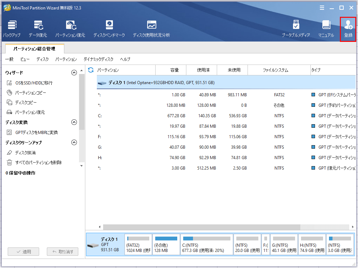The image size is (358, 268).
Task: Select the F: partition row
Action: click(x=226, y=137)
